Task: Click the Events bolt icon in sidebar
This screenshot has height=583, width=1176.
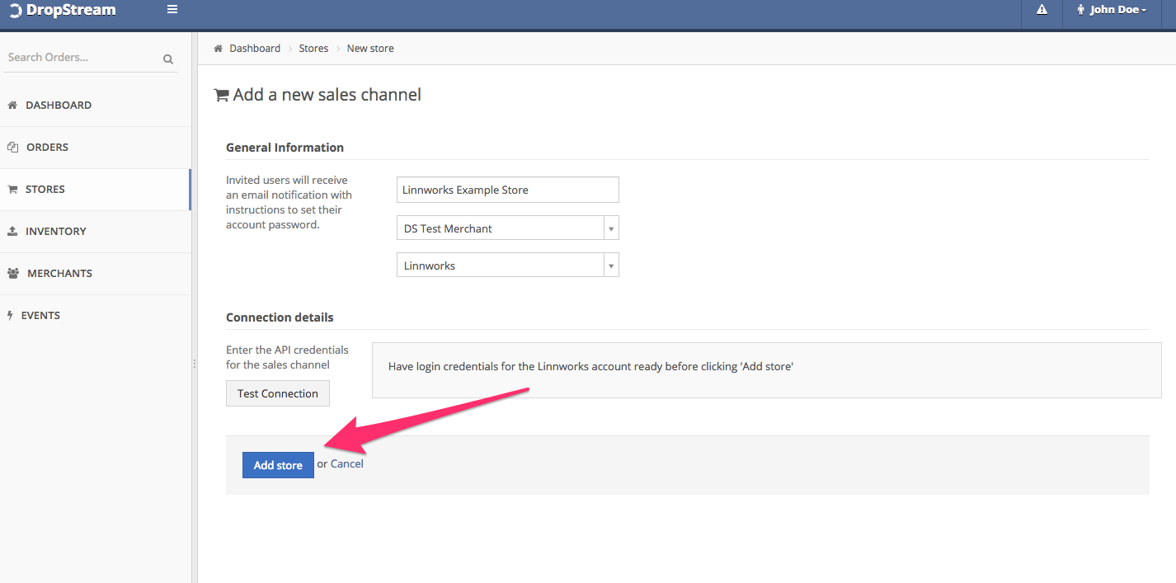Action: 10,316
